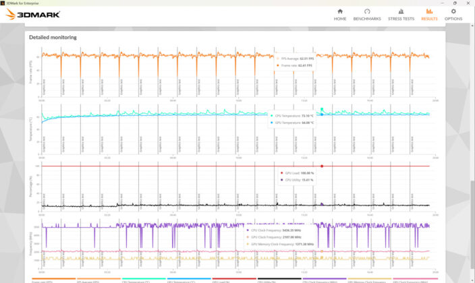Toggle the green CPU Temperature legend item
The image size is (475, 283).
(x=144, y=280)
